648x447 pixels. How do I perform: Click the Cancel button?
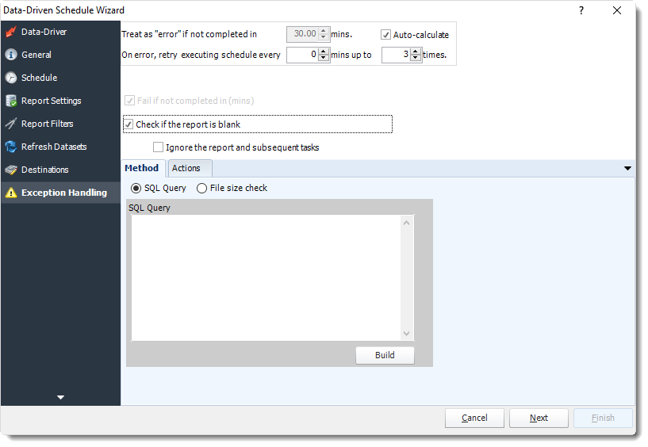[474, 418]
